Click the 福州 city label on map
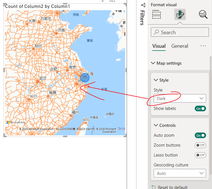Viewport: 212px width, 189px height. [x=75, y=112]
